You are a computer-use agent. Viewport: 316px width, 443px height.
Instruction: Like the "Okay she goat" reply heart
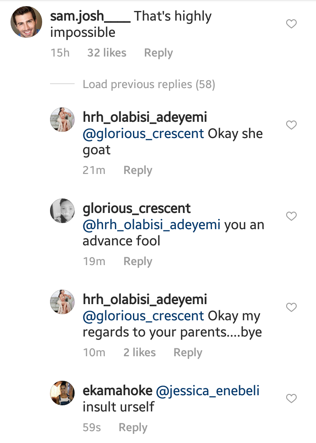coord(291,125)
